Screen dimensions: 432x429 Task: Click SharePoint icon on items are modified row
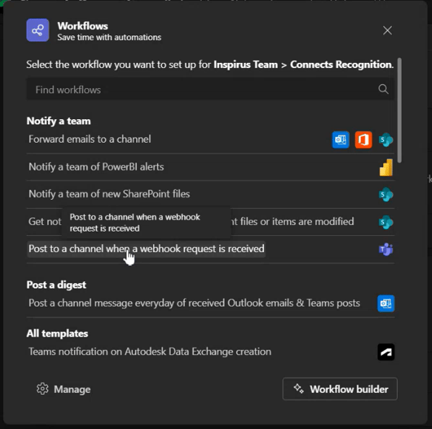[x=386, y=222]
